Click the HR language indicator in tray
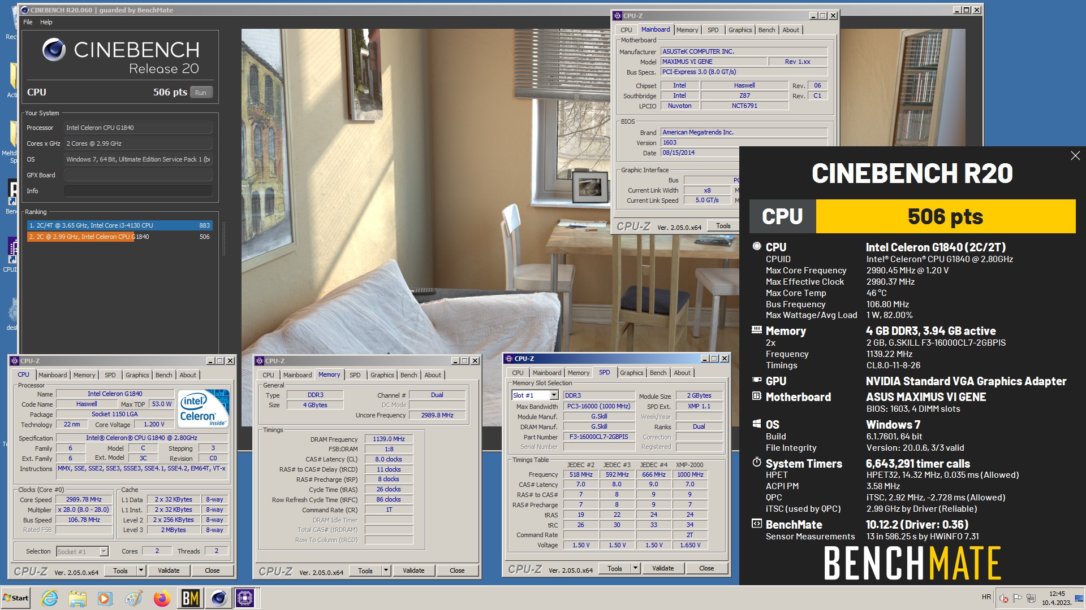 [x=986, y=597]
